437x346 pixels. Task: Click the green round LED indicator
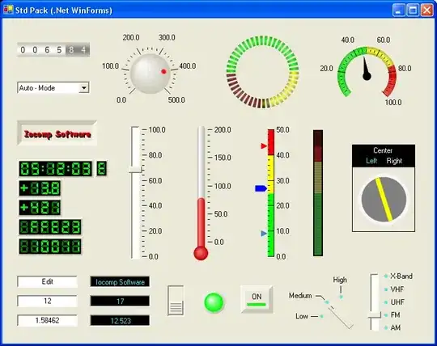click(x=214, y=302)
